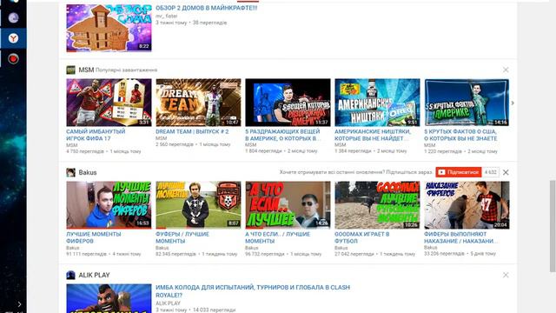The image size is (556, 313).
Task: Open title ИМБА КОЛОДА ДЛЯ ИСПЫТАНИЙ Clash Royale
Action: pyautogui.click(x=253, y=291)
